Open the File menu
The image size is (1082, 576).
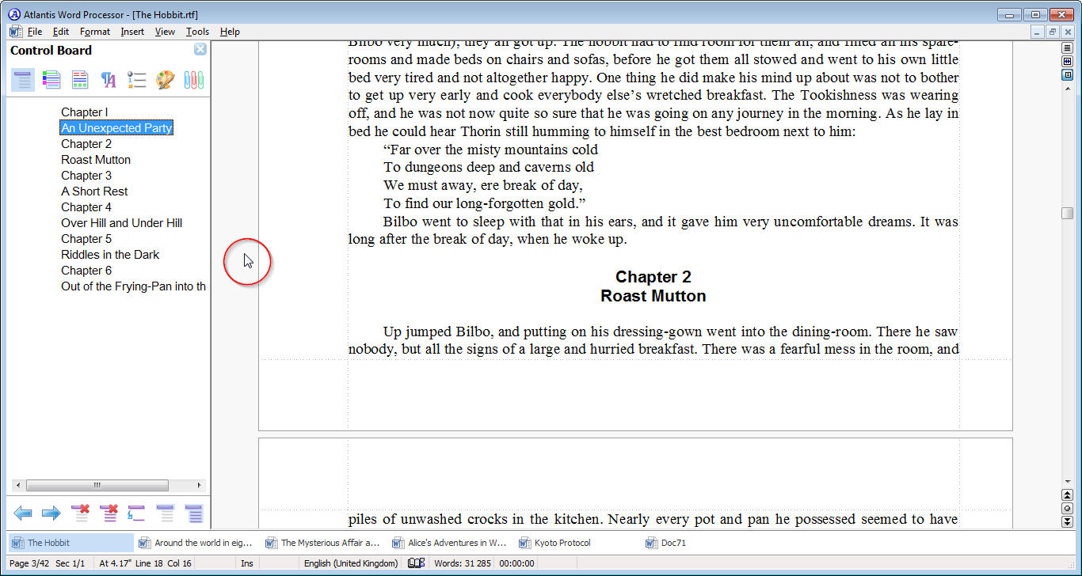point(35,32)
